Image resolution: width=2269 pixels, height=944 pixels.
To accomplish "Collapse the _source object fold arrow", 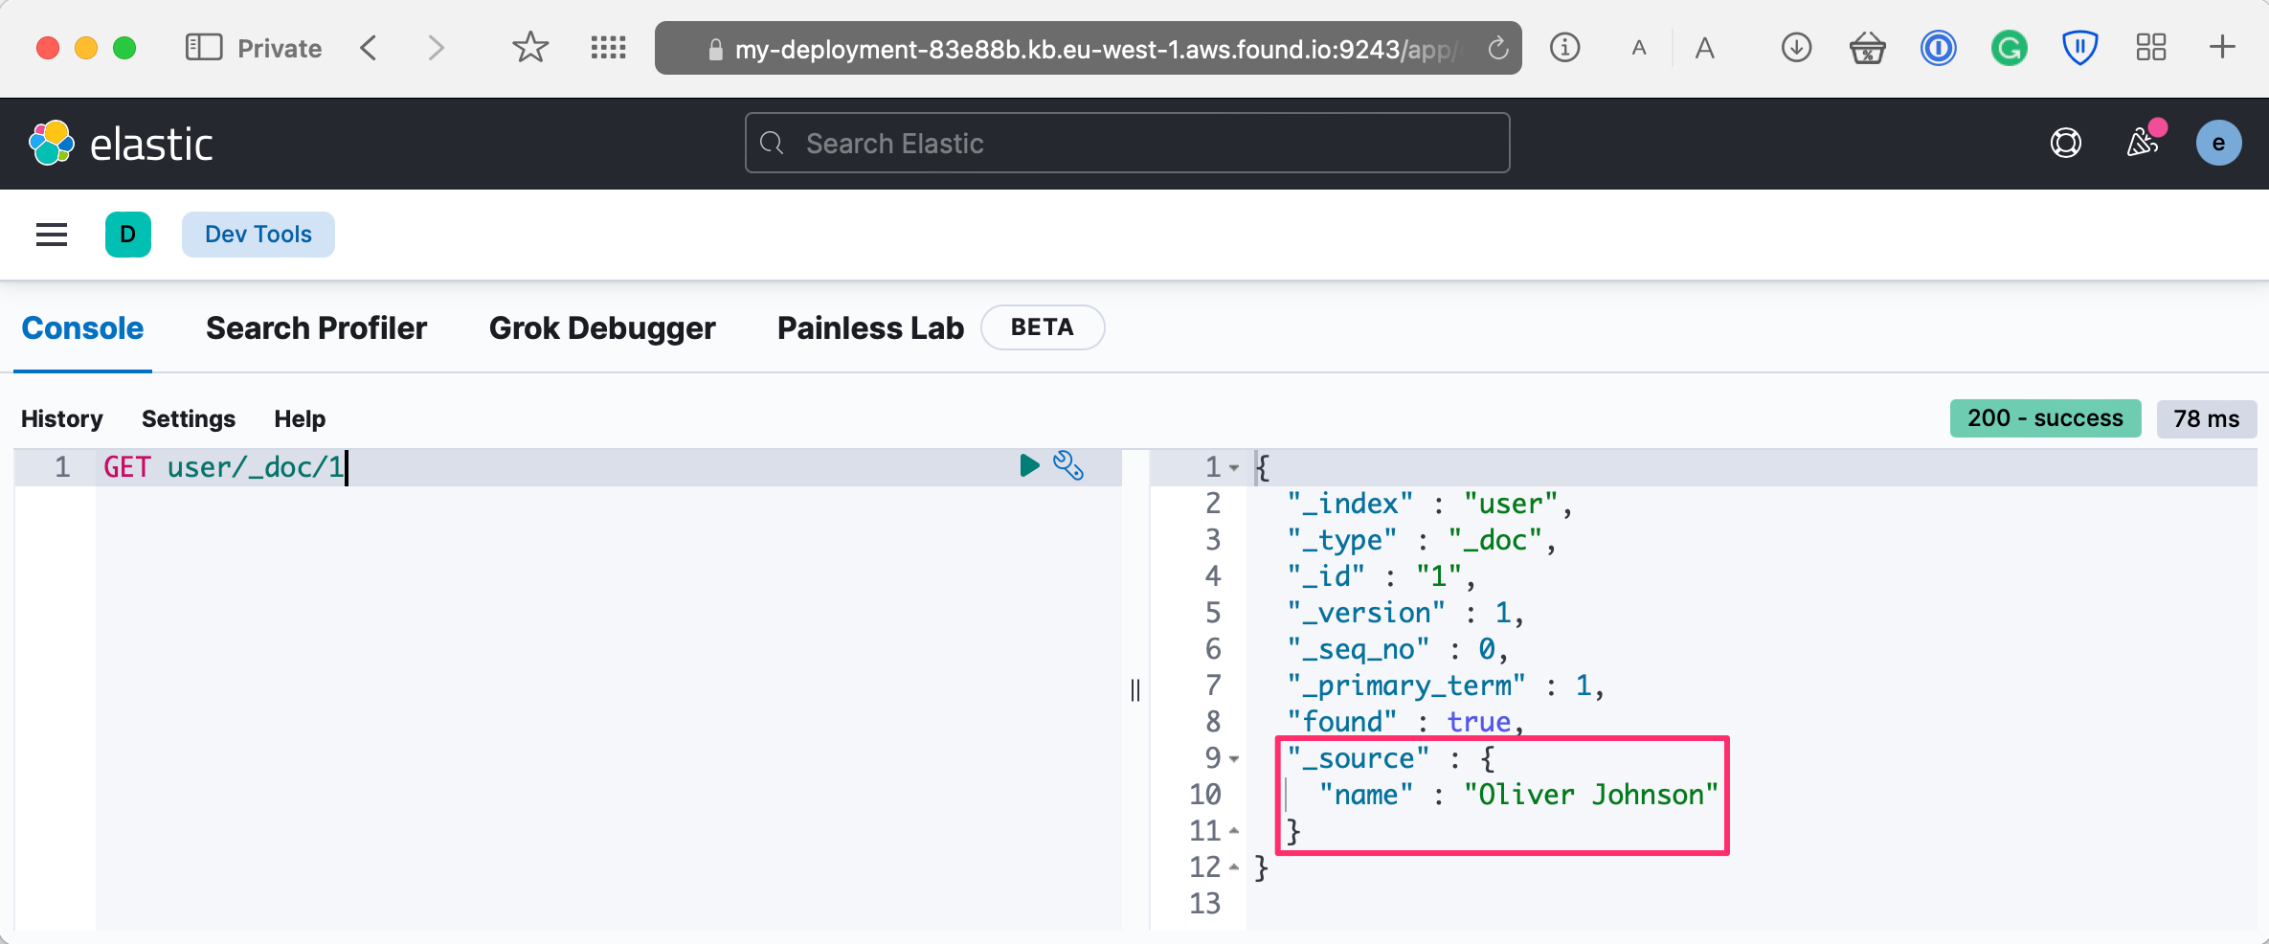I will click(1234, 759).
